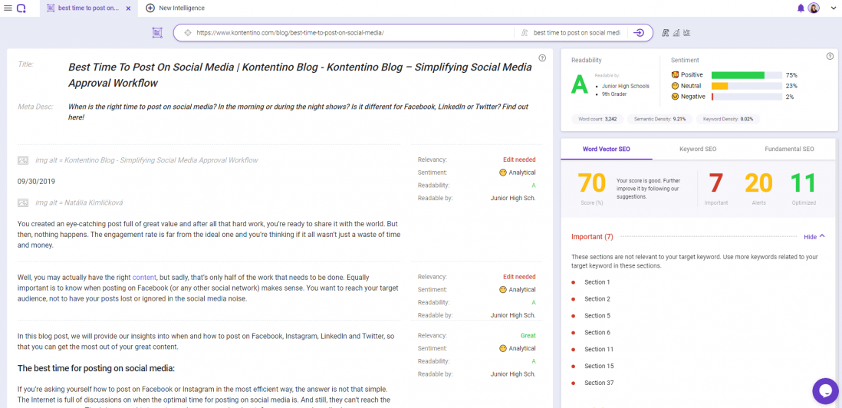Click the URL input field
The image size is (842, 408).
tap(349, 33)
